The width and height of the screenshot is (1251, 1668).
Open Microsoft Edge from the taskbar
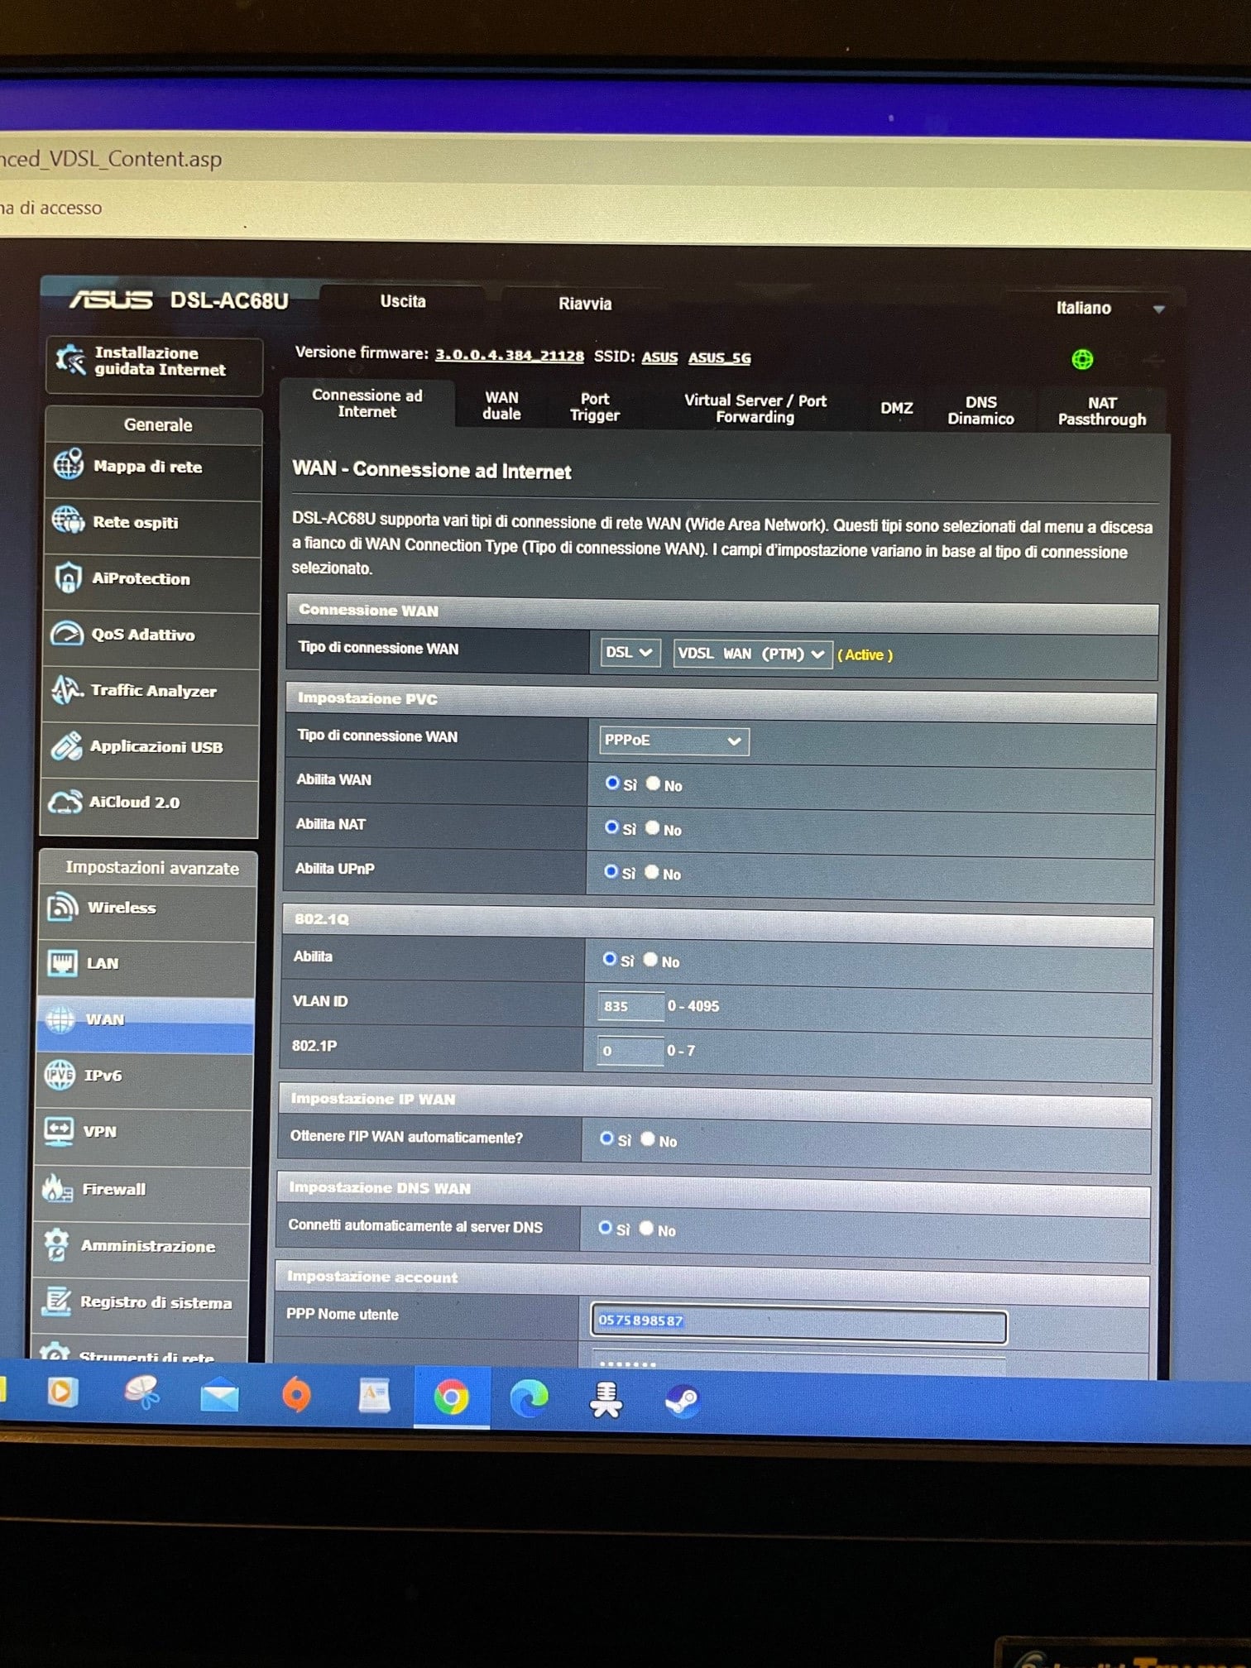(529, 1399)
